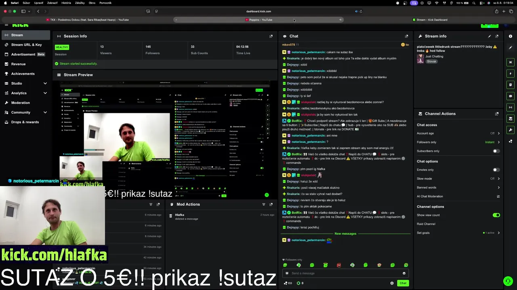The height and width of the screenshot is (290, 517).
Task: Click the Safari address bar dashboard.kick.com
Action: [x=258, y=11]
